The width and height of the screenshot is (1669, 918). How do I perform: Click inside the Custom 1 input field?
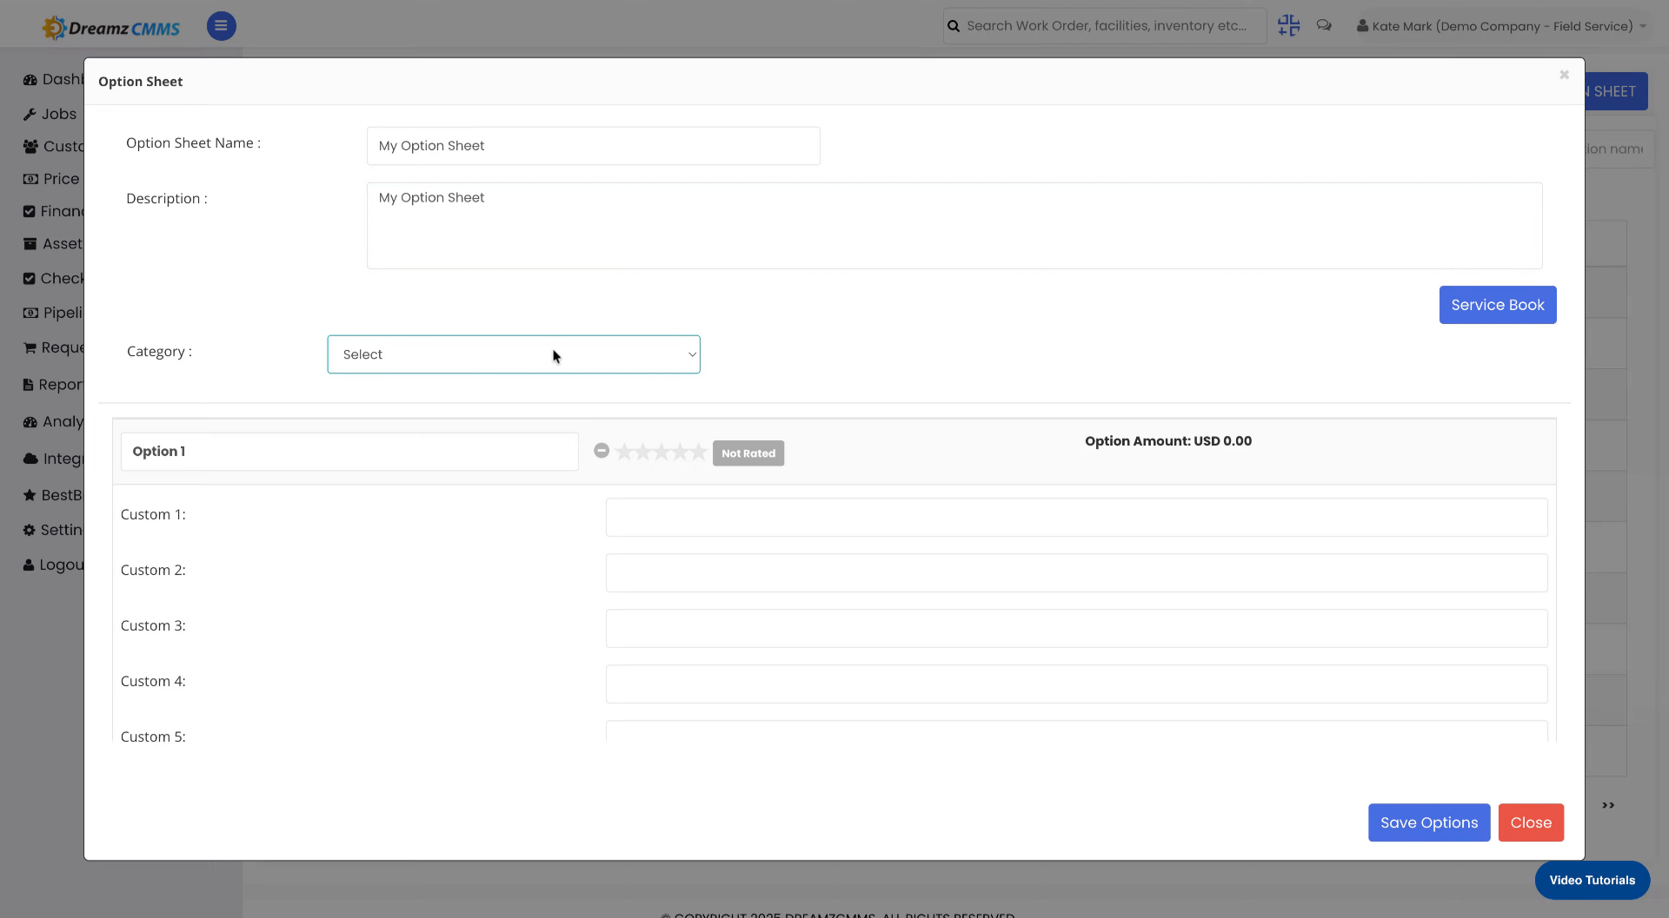(x=1075, y=517)
